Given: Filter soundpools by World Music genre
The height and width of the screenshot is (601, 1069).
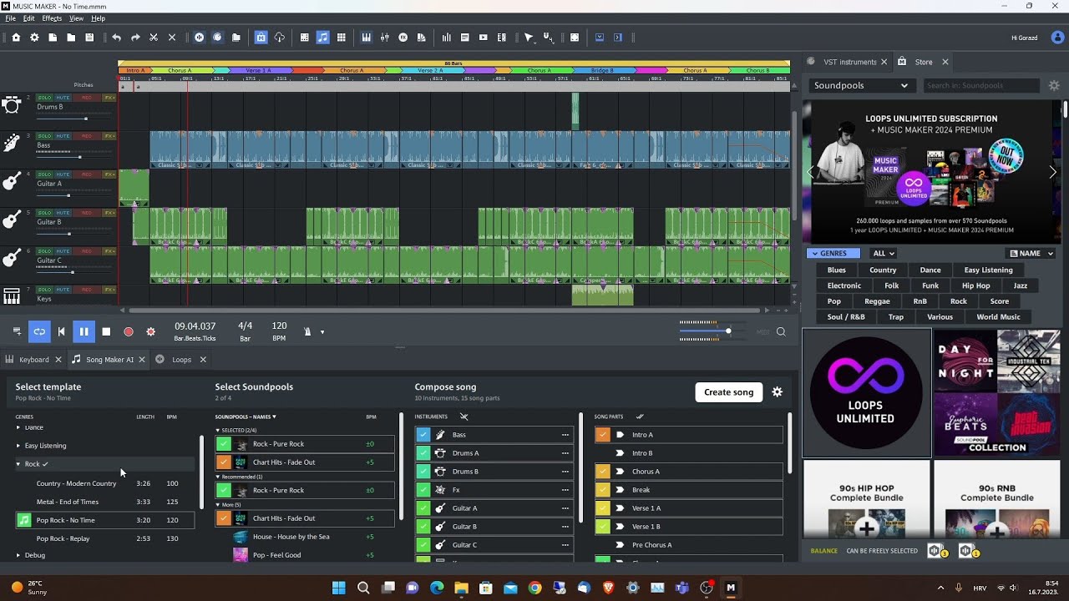Looking at the screenshot, I should pos(998,317).
